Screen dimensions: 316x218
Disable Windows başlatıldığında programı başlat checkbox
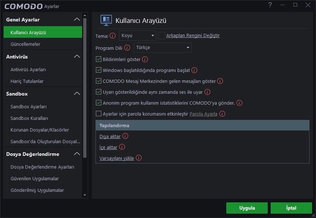point(98,70)
